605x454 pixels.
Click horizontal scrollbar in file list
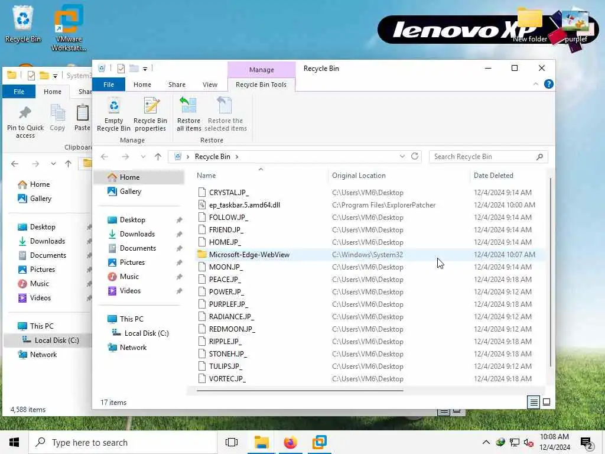click(300, 390)
